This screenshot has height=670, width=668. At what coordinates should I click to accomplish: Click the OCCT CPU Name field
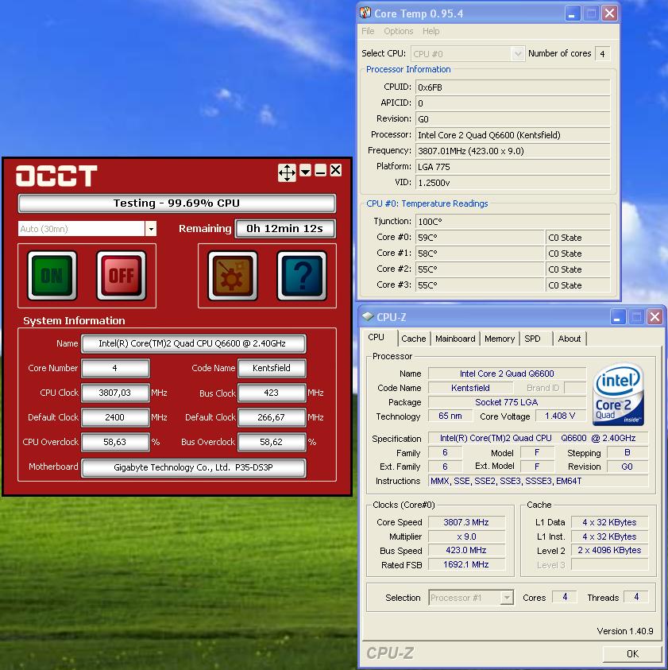(194, 343)
